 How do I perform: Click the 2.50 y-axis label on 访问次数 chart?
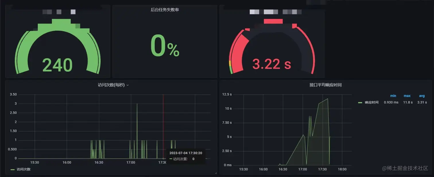point(13,113)
